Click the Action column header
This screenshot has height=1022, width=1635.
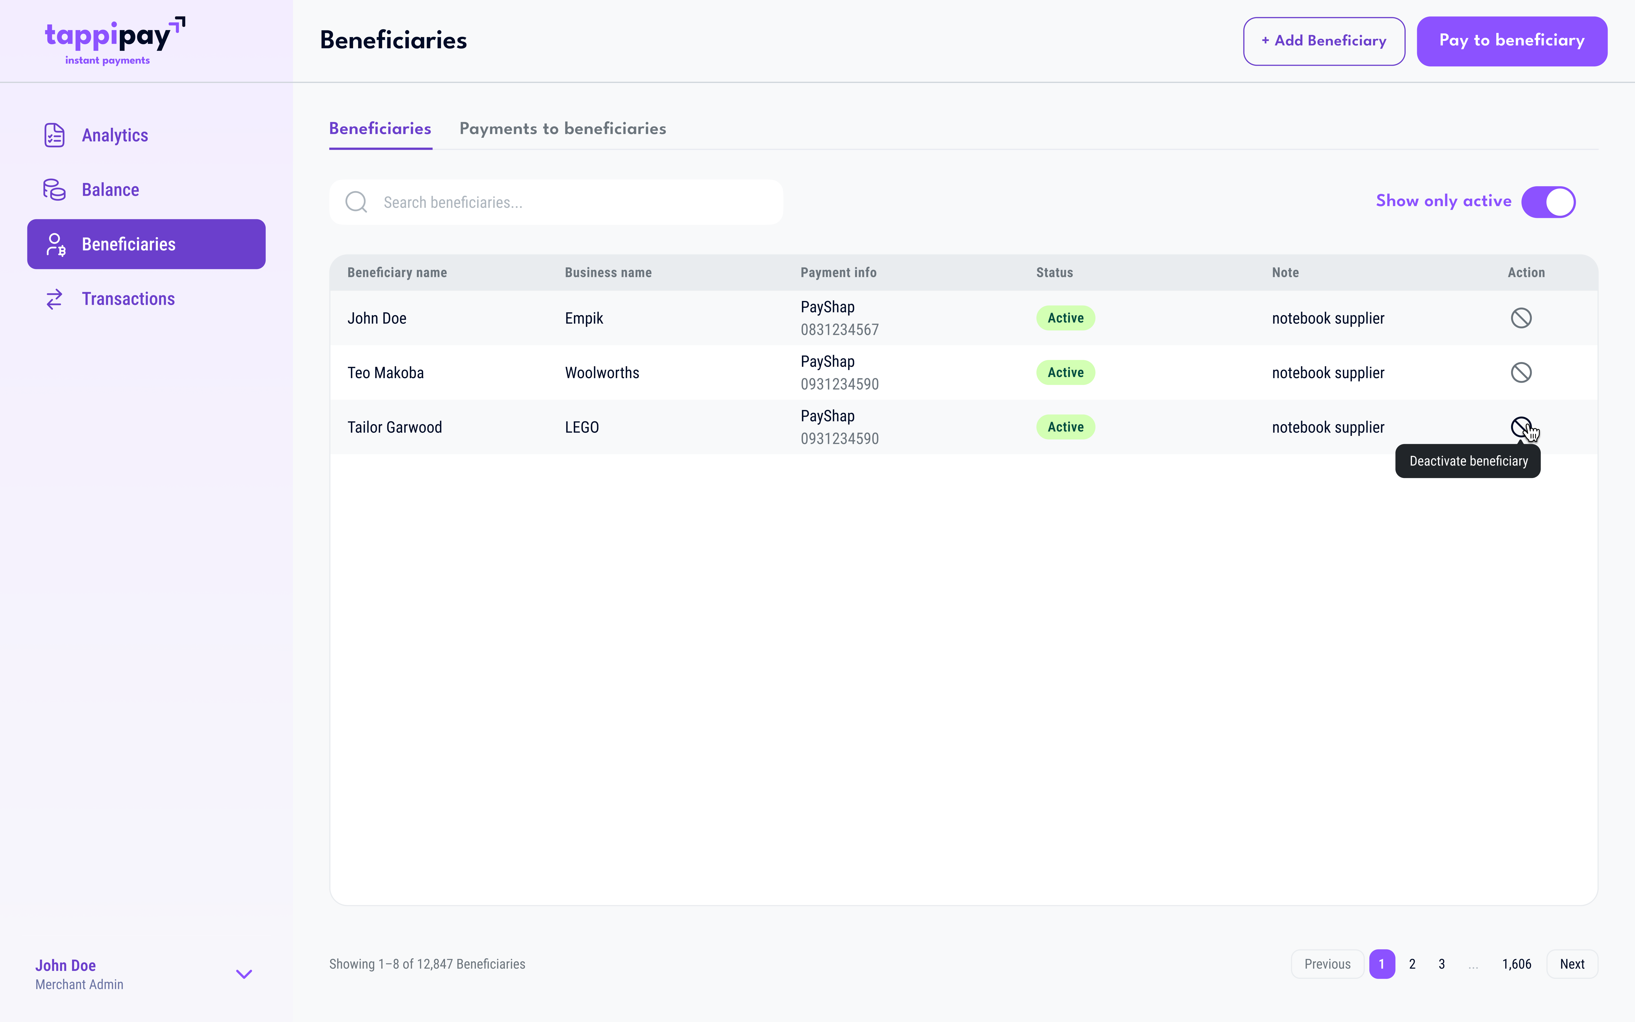(1526, 272)
